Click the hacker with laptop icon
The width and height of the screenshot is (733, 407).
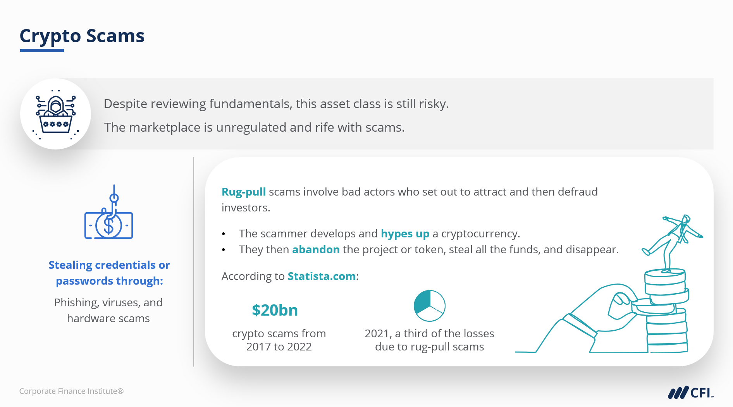[x=56, y=114]
